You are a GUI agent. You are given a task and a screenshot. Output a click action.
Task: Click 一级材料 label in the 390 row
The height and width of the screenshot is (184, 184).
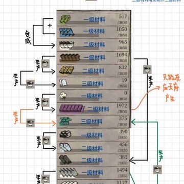[92, 135]
